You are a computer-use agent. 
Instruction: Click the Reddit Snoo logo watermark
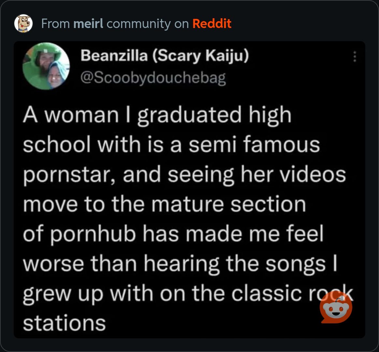click(336, 308)
